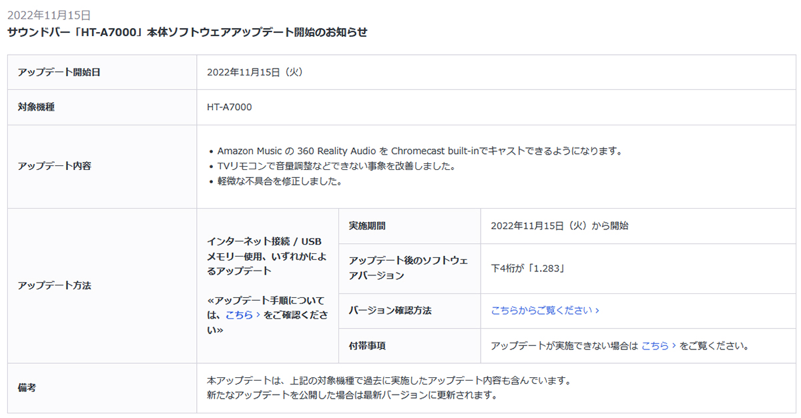Open the こちらからご覧ください version check link
Screen dimensions: 801x418
pos(541,311)
